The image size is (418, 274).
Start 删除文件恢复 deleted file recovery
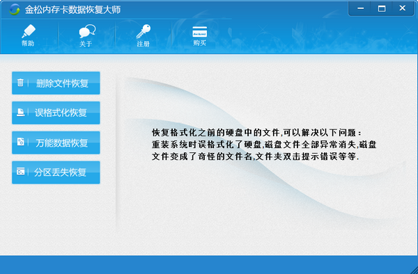point(56,83)
